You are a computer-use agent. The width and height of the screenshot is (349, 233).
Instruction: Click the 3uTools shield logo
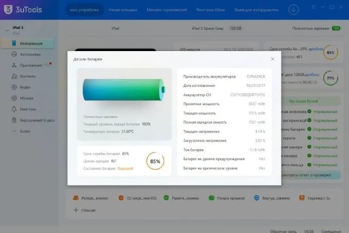[x=8, y=9]
